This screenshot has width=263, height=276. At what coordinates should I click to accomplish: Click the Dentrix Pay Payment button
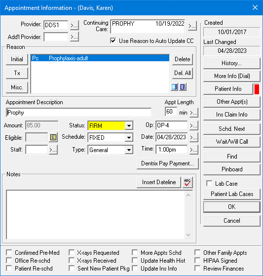tap(167, 163)
